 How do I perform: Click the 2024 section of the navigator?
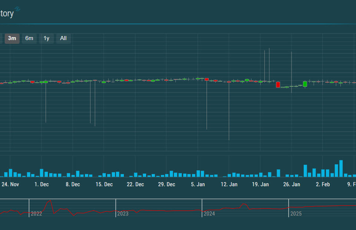click(210, 214)
